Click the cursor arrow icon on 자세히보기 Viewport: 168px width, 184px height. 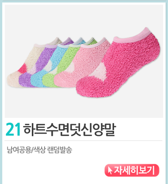click(x=110, y=170)
